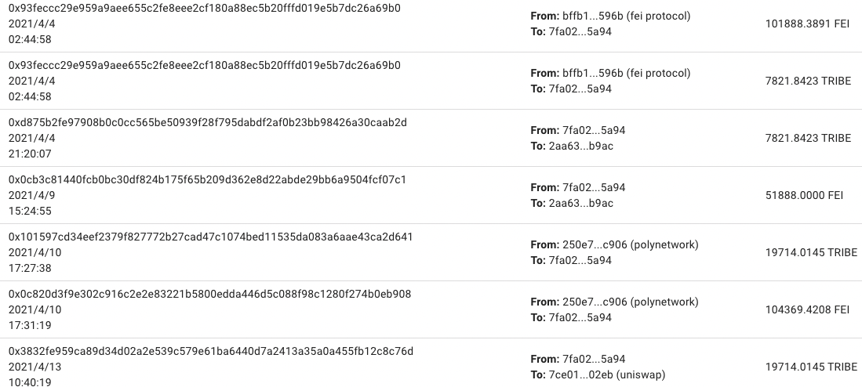Viewport: 862px width, 387px height.
Task: Click the 17:31:19 transaction timestamp
Action: [x=30, y=325]
